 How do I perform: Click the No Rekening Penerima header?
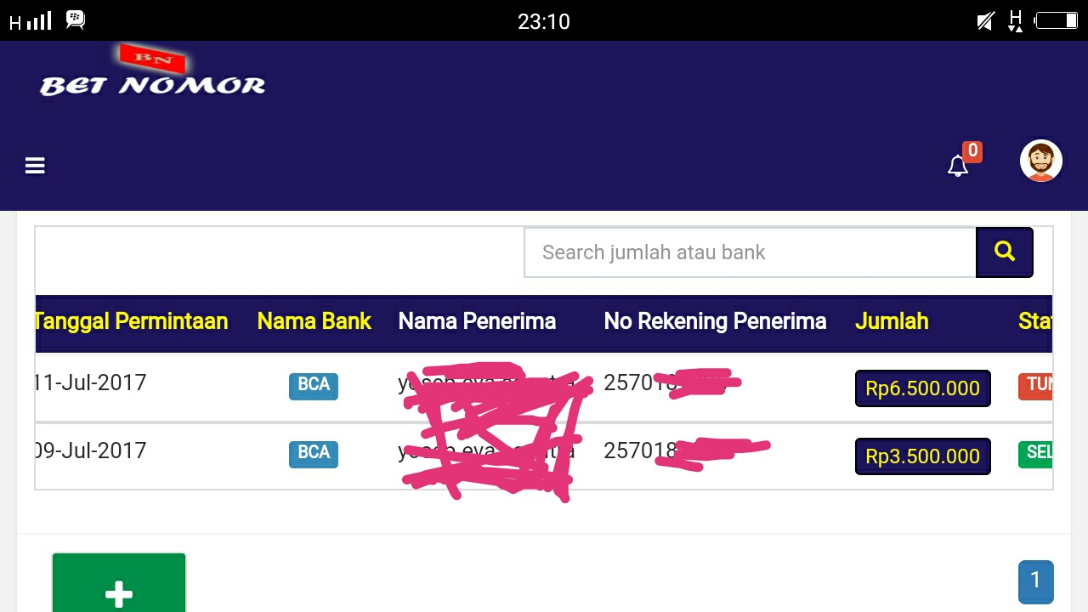(x=715, y=321)
